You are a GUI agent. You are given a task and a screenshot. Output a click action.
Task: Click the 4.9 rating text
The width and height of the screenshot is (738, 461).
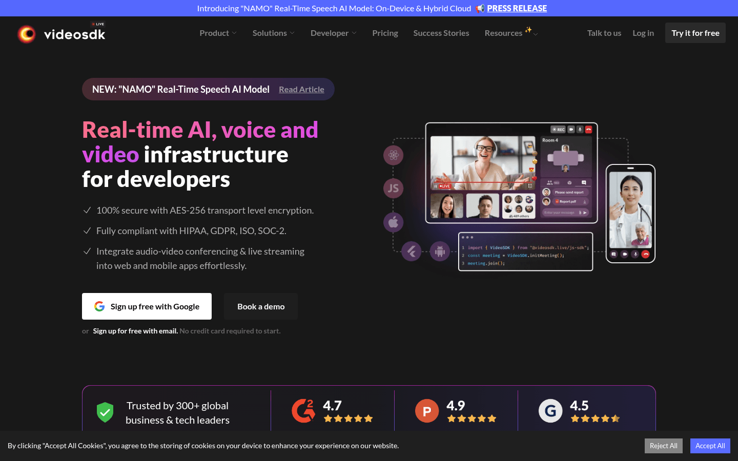[x=456, y=406]
